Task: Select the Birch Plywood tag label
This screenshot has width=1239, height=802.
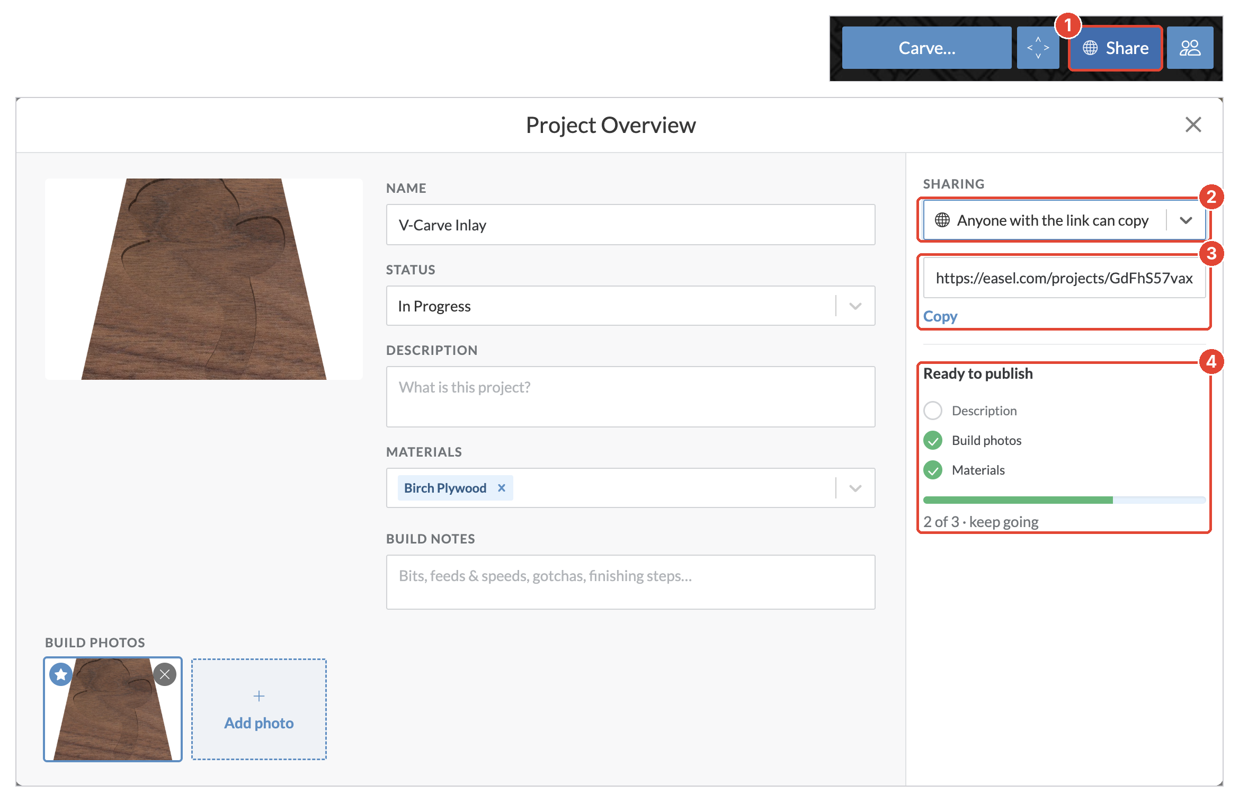Action: click(x=445, y=488)
